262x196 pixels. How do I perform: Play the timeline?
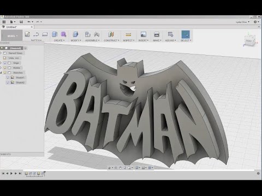pyautogui.click(x=11, y=174)
